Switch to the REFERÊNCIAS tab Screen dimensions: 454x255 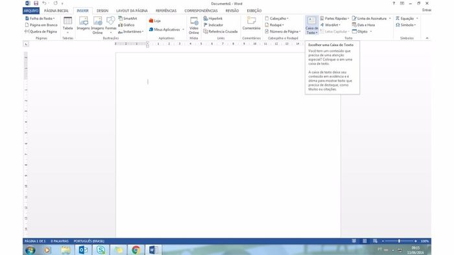pos(166,10)
